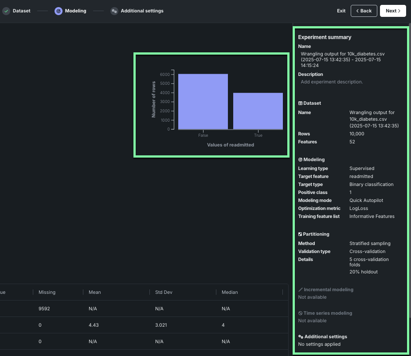Click the Incremental modeling wrench icon
The image size is (411, 356).
(x=300, y=289)
